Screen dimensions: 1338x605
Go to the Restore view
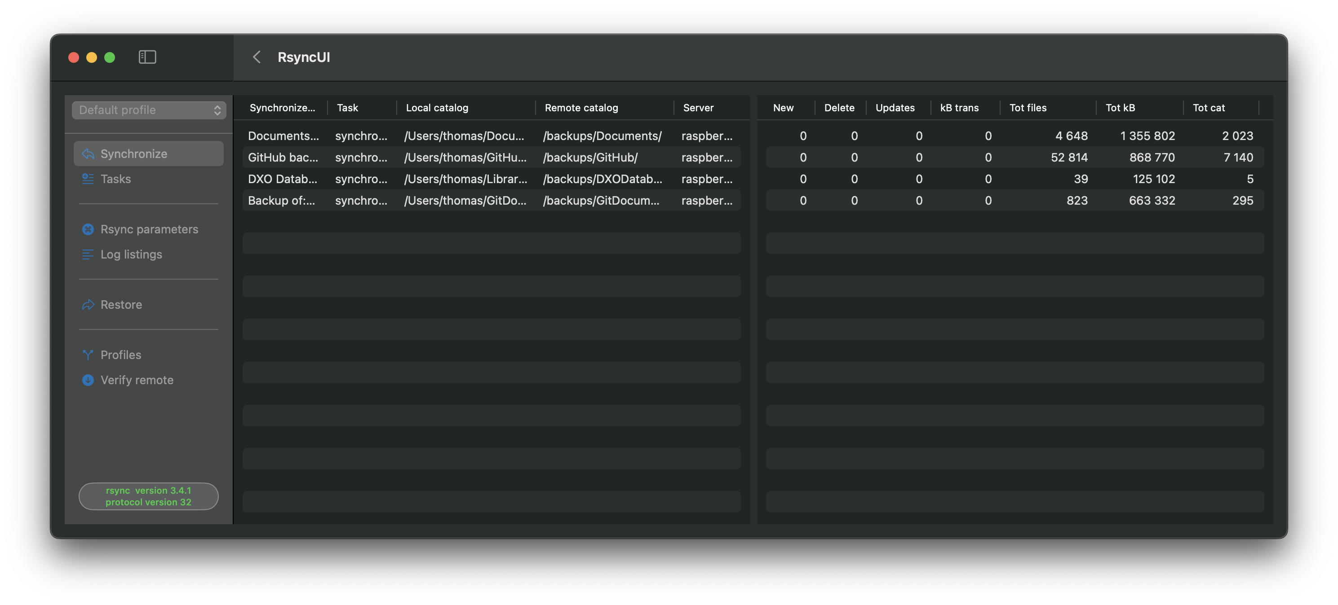point(149,305)
